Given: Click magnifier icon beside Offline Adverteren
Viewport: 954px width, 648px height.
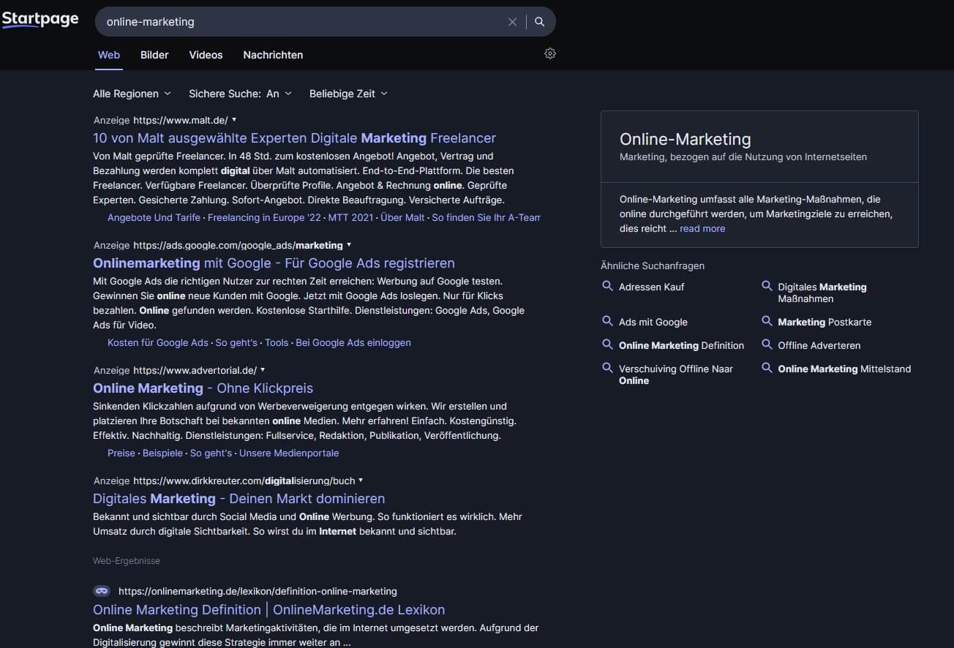Looking at the screenshot, I should (767, 344).
